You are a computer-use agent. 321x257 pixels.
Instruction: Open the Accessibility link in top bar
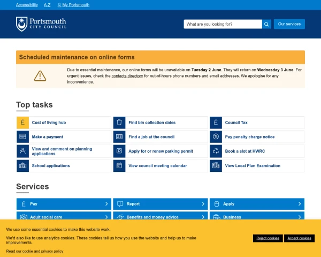27,5
